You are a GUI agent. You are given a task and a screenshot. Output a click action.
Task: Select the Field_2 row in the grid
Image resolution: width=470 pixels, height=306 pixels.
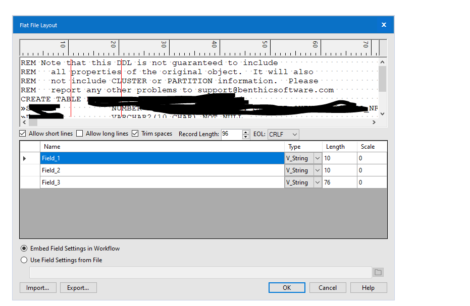(x=151, y=170)
